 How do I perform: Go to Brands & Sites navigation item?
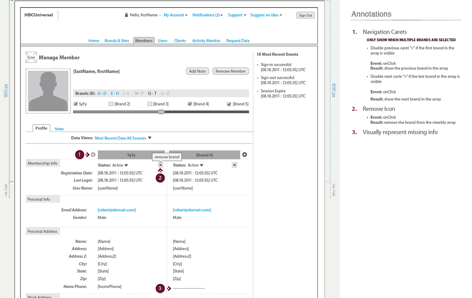pyautogui.click(x=117, y=41)
